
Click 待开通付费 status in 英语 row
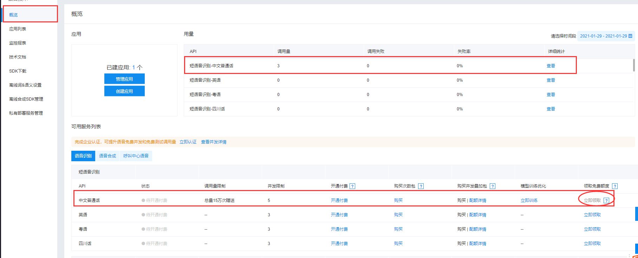coord(154,215)
